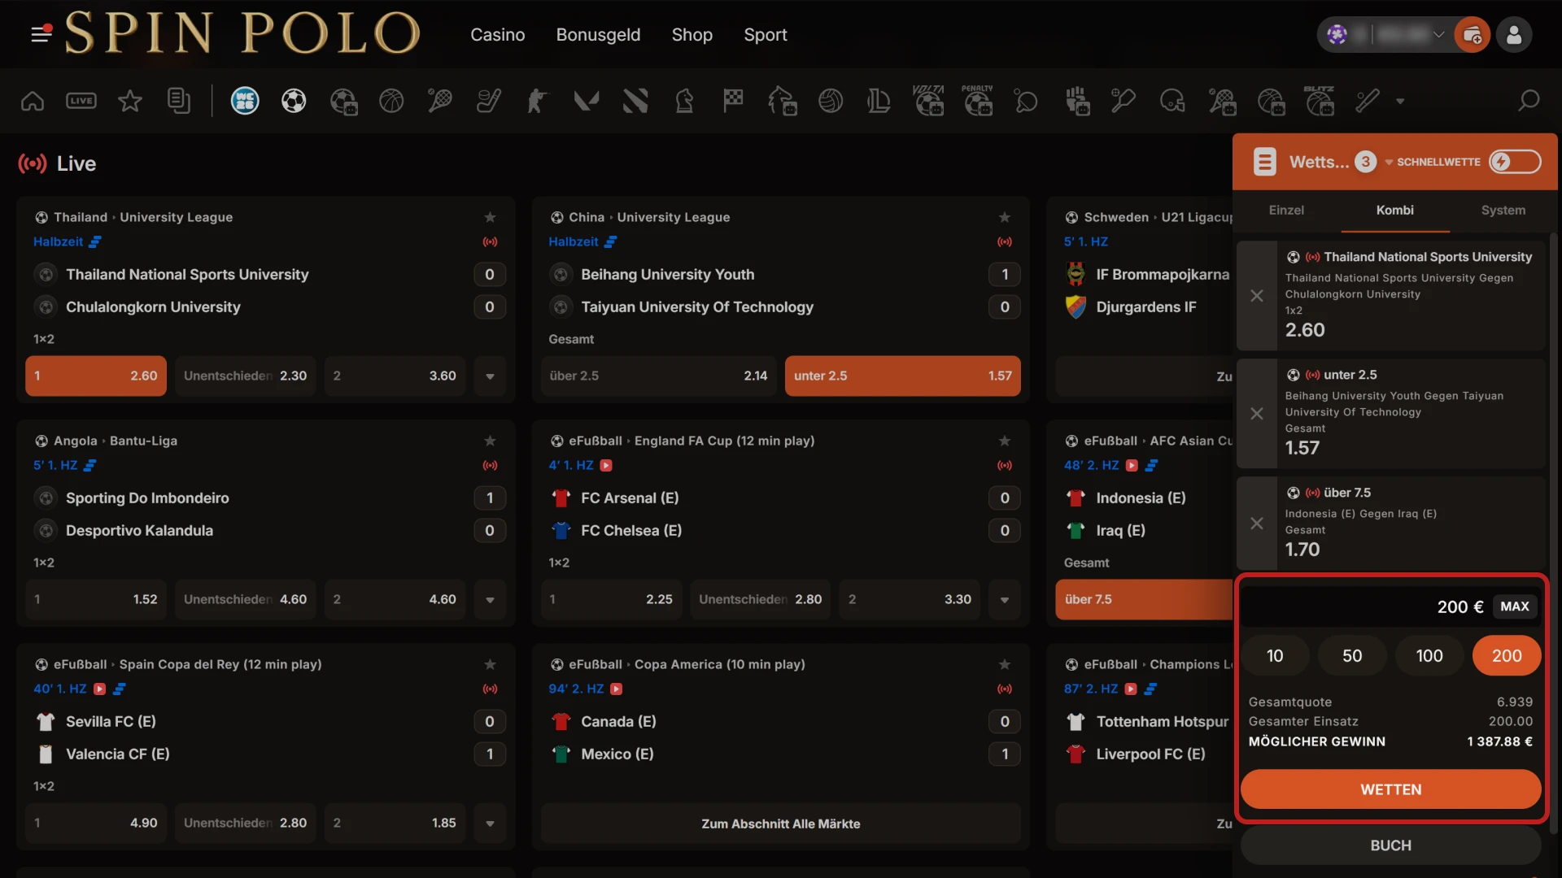1562x878 pixels.
Task: Select the checkered racing flag icon
Action: coord(733,101)
